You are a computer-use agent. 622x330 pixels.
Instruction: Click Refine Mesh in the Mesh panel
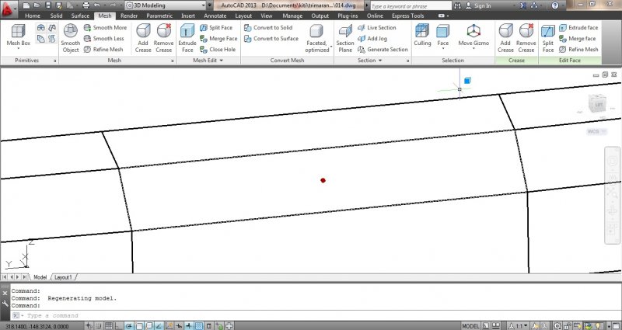tap(103, 50)
